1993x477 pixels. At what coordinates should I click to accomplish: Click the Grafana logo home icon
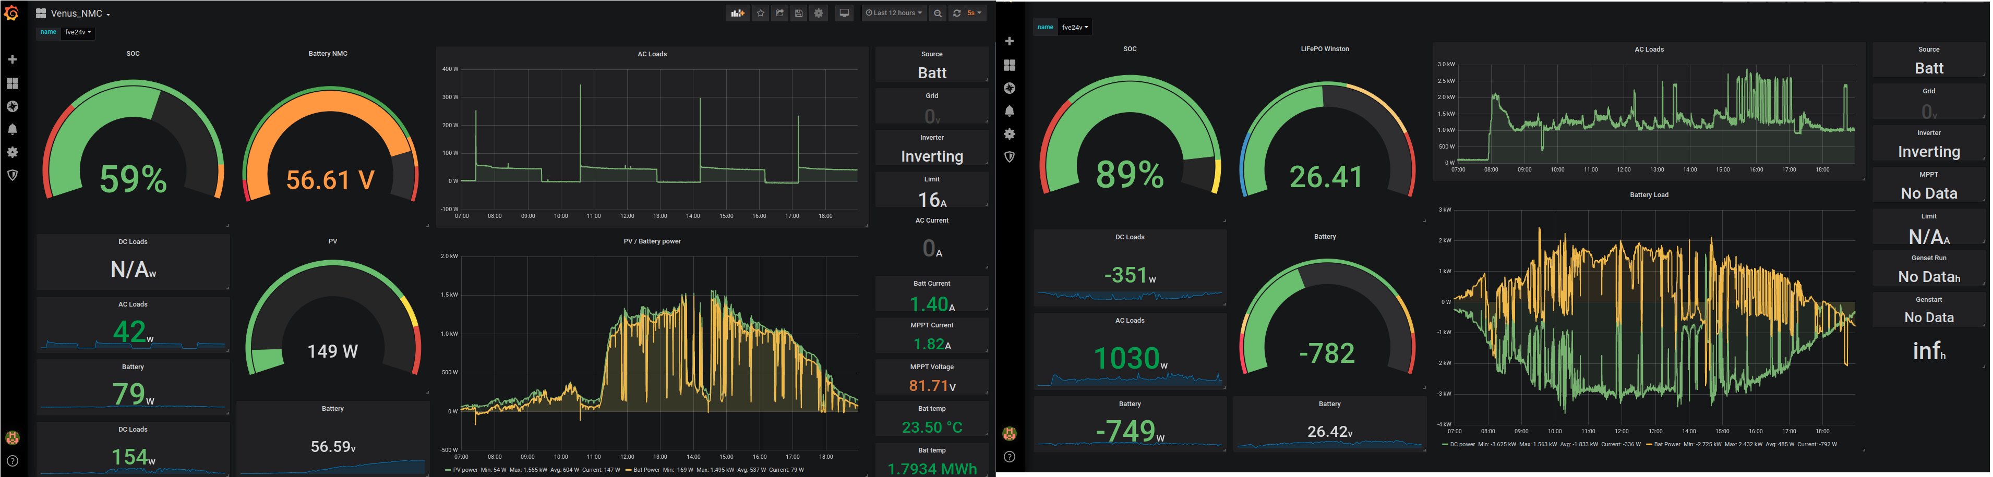point(11,13)
